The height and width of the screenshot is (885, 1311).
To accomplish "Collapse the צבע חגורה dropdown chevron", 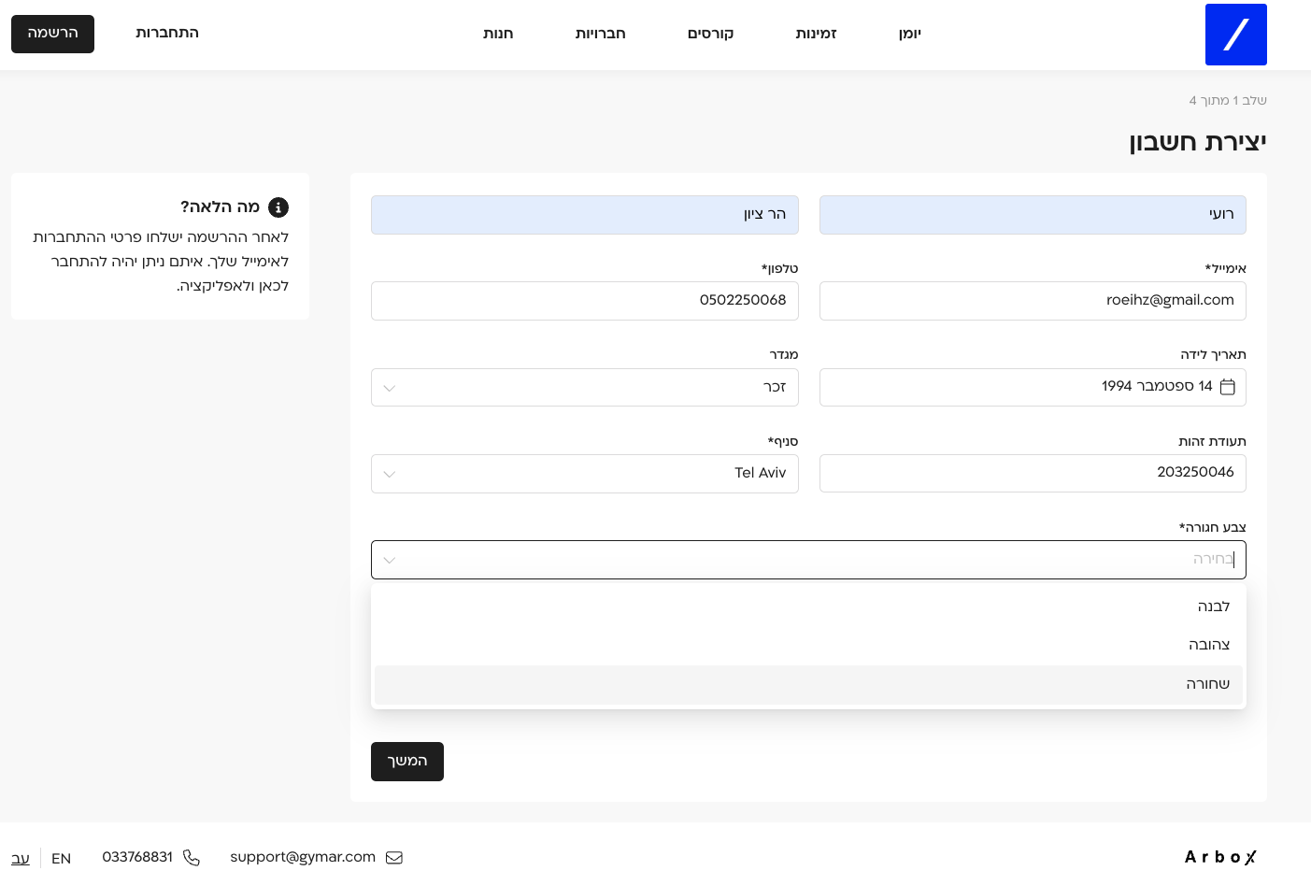I will click(x=390, y=561).
